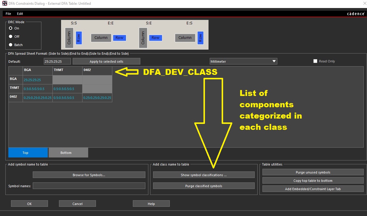Open the File menu
The width and height of the screenshot is (367, 216).
click(x=8, y=14)
